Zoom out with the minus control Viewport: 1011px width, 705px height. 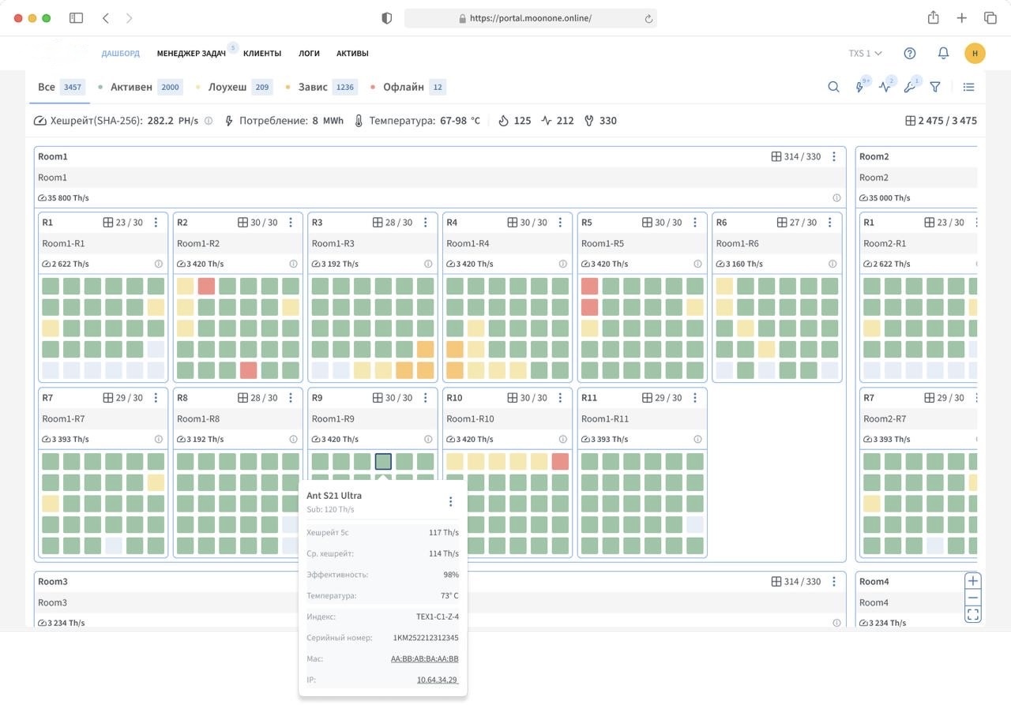[x=973, y=598]
